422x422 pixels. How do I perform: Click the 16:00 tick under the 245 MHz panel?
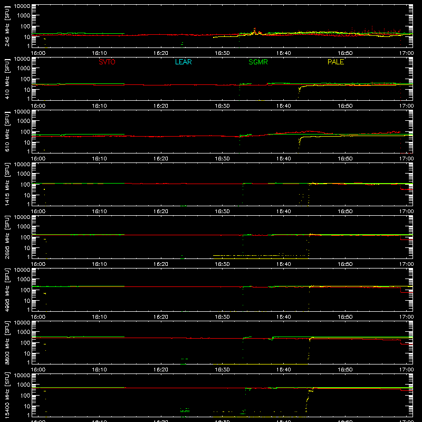(38, 53)
